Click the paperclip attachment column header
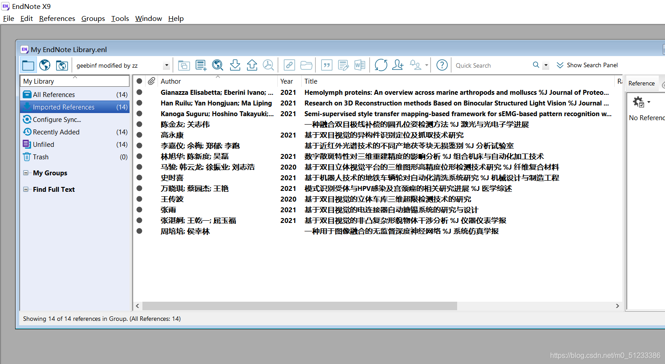Image resolution: width=665 pixels, height=364 pixels. tap(152, 81)
